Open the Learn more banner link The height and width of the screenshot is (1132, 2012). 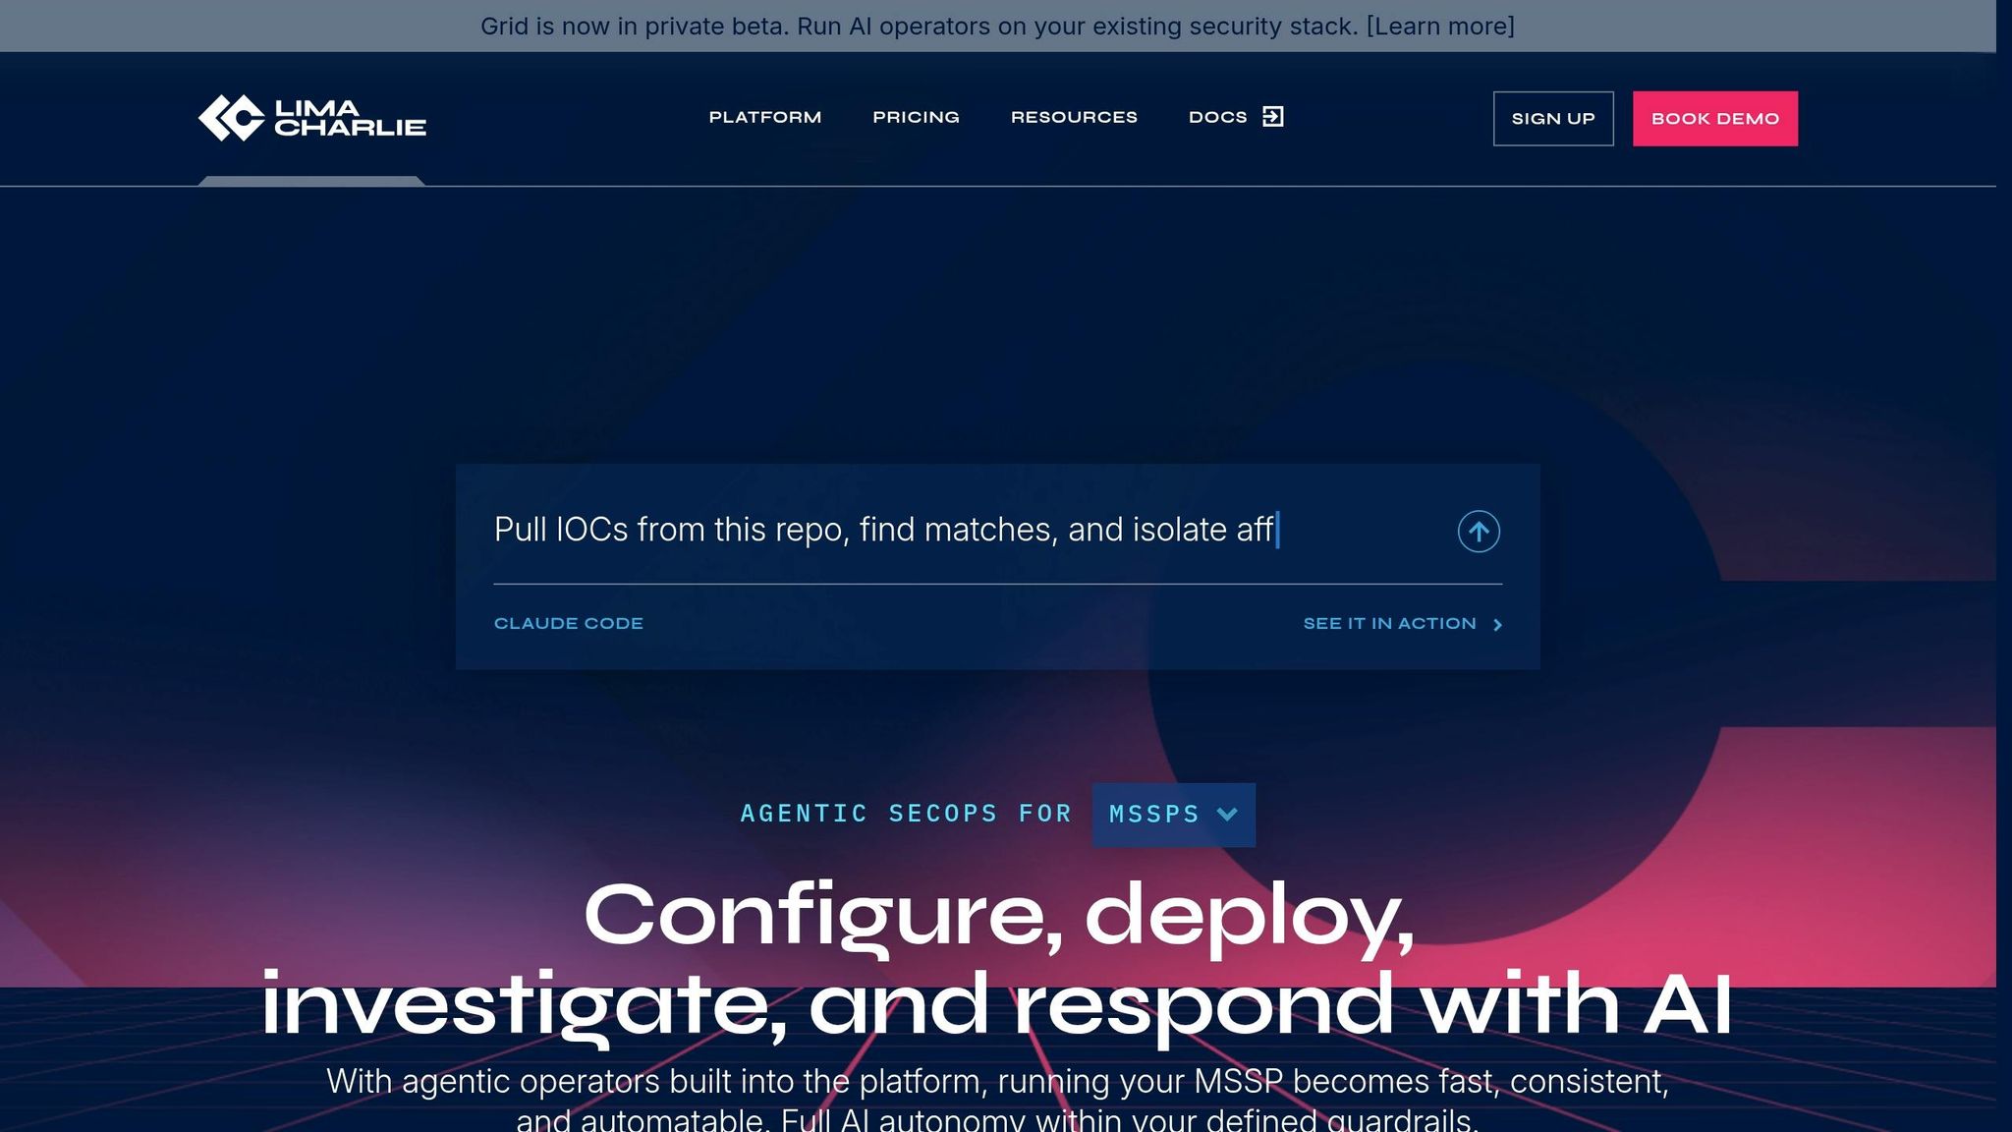[x=1440, y=27]
